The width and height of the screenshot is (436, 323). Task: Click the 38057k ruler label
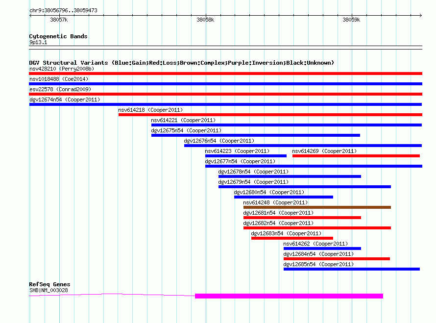pos(59,20)
